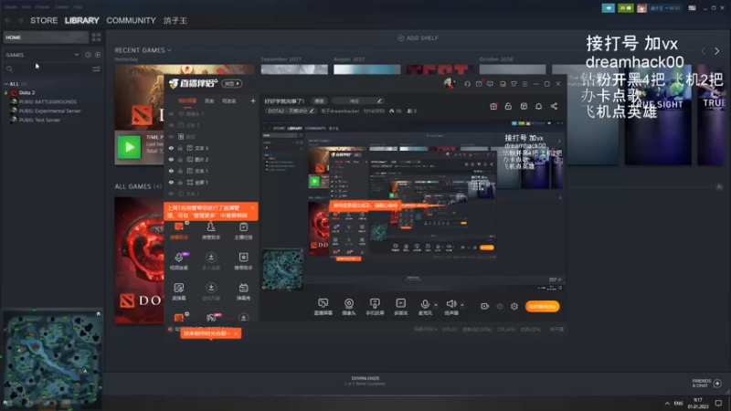The height and width of the screenshot is (411, 731).
Task: Toggle the preview eye icon near settings
Action: pos(500,306)
